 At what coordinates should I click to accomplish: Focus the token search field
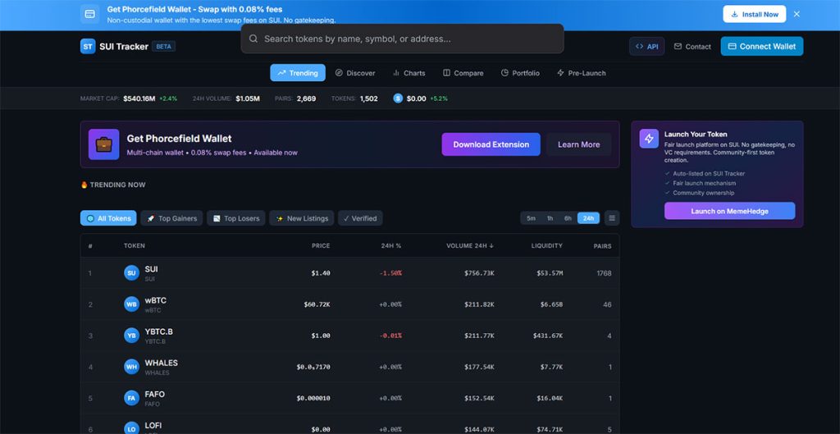[x=402, y=39]
